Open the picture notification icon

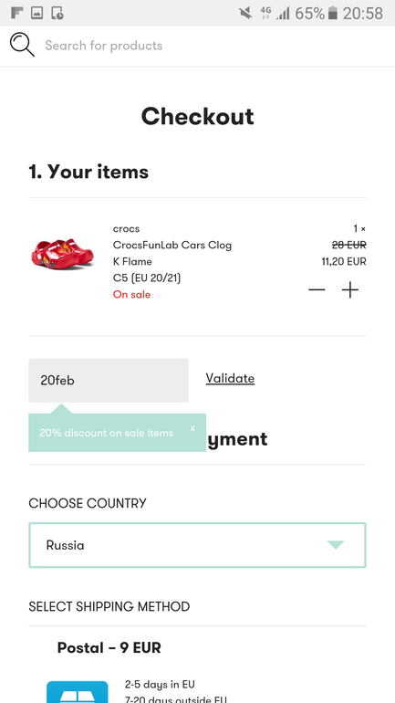click(x=36, y=13)
